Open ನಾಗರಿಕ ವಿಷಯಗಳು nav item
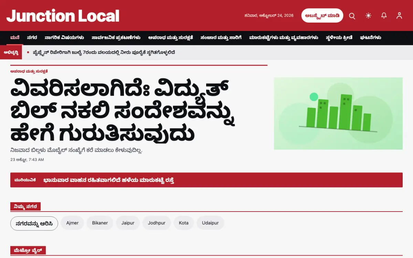413x258 pixels. click(64, 37)
